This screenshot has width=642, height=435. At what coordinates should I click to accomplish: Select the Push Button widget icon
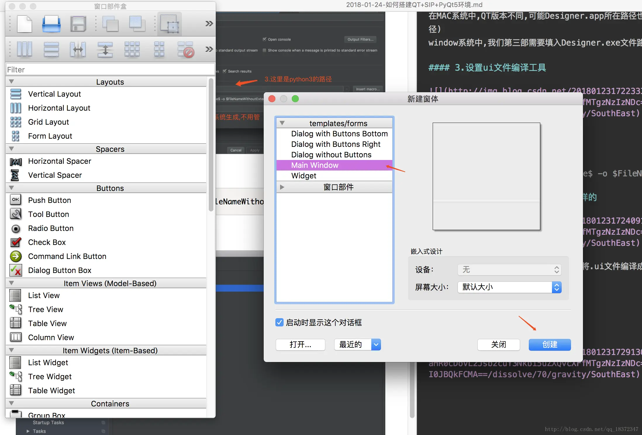[x=15, y=200]
